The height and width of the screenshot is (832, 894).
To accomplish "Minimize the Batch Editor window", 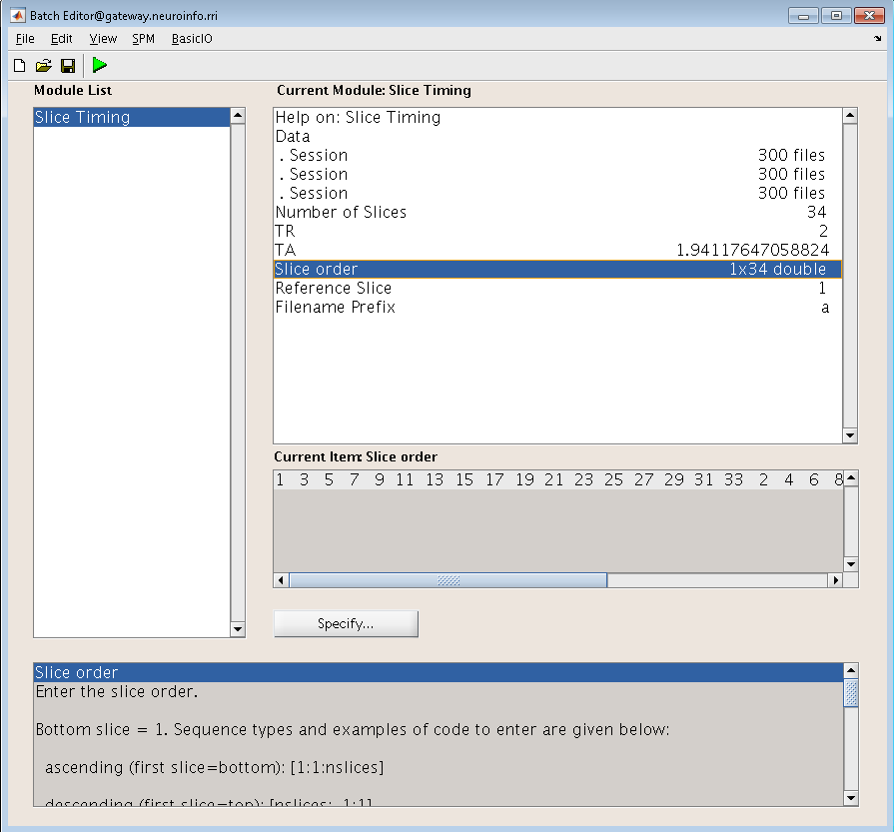I will click(x=803, y=15).
